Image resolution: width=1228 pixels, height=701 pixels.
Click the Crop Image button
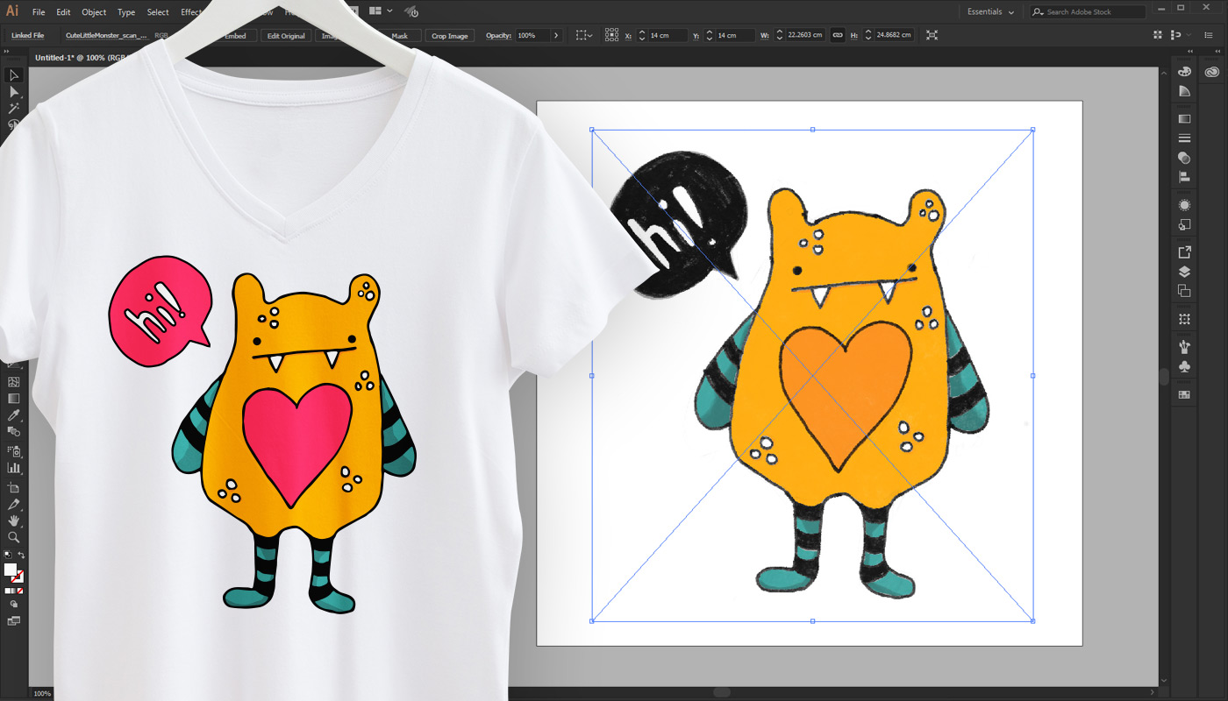[450, 36]
